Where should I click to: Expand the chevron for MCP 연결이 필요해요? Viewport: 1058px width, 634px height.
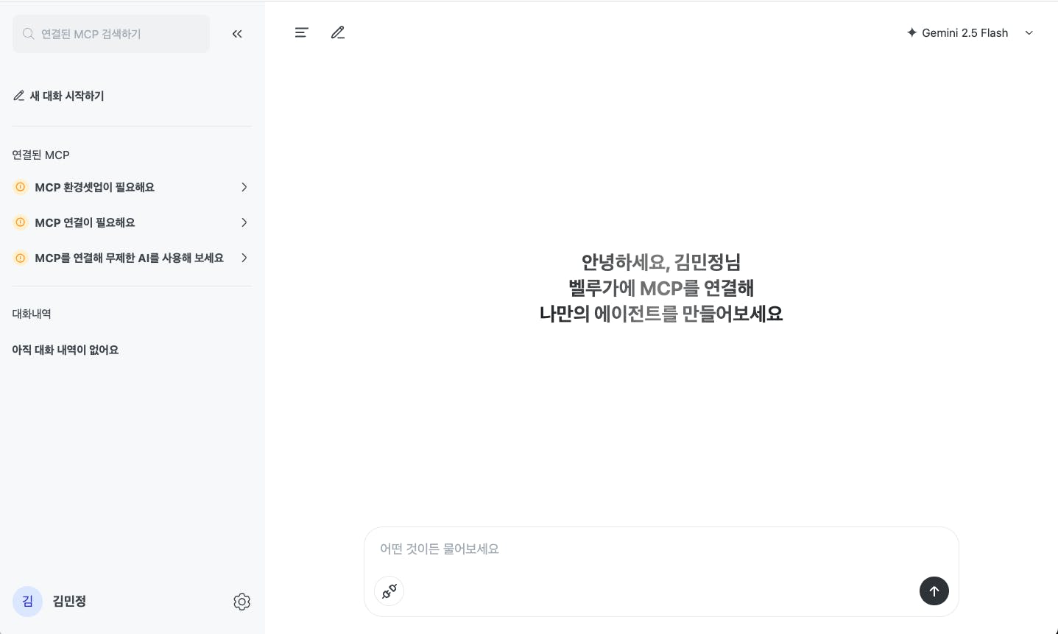tap(244, 222)
